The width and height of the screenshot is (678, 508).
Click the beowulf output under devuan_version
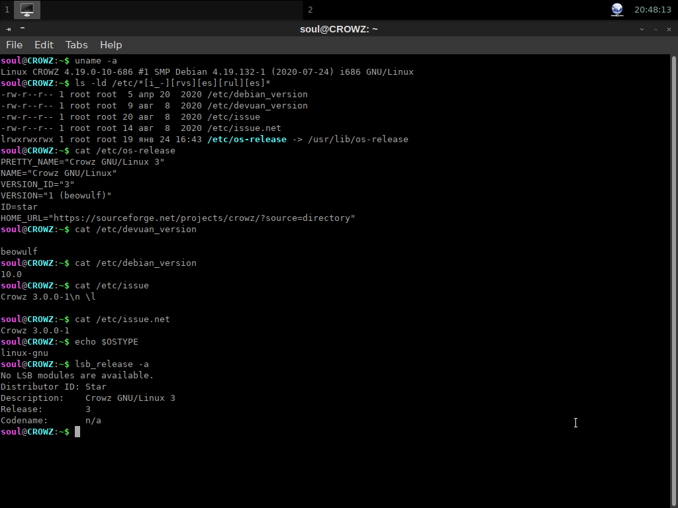tap(19, 252)
